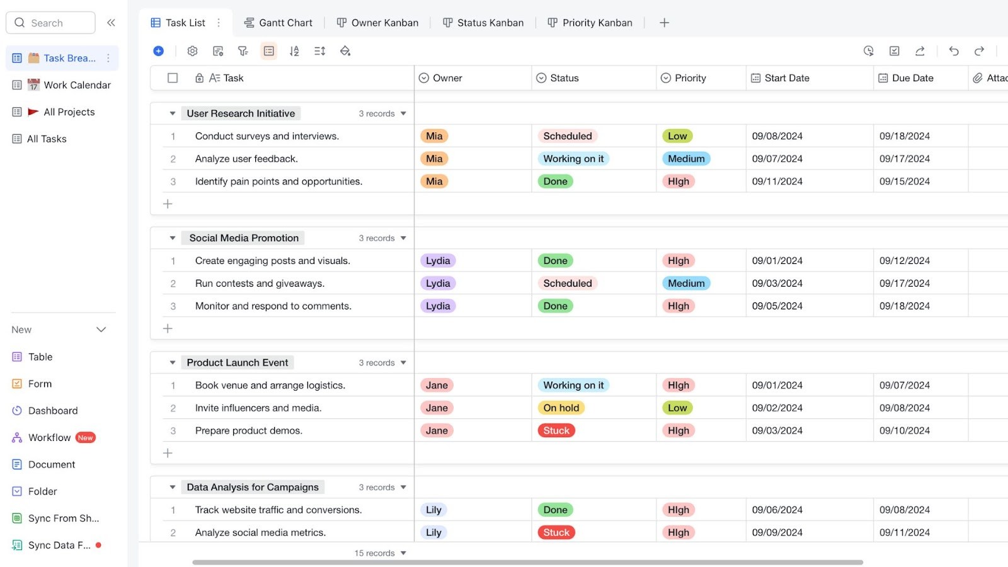The width and height of the screenshot is (1008, 567).
Task: Toggle the grouped list view icon
Action: tap(269, 51)
